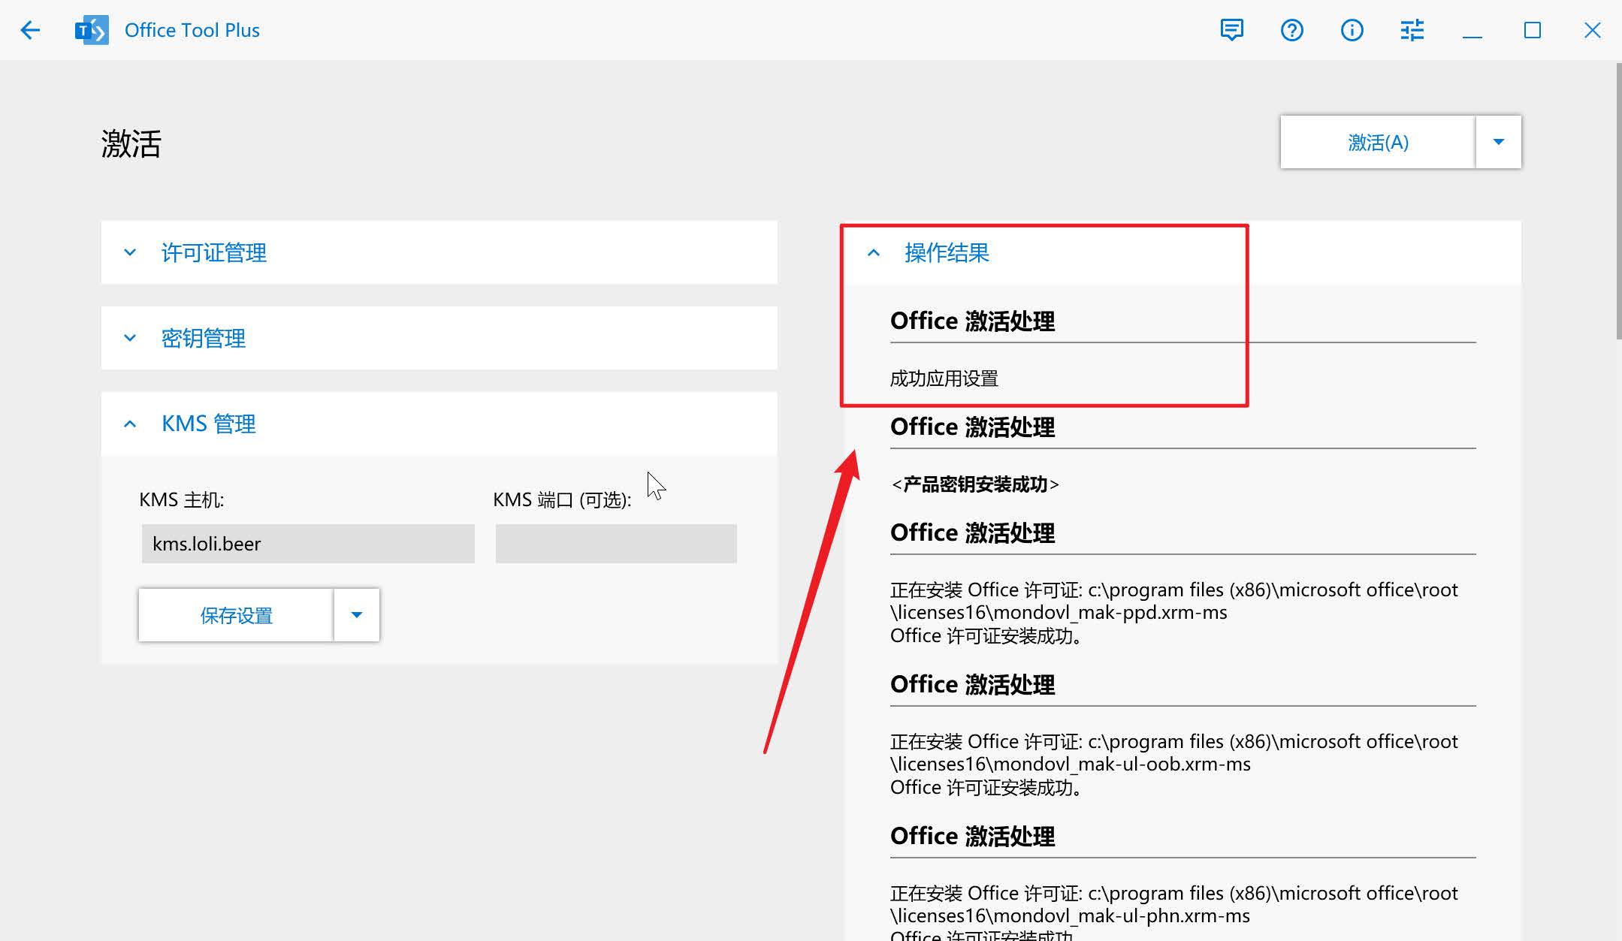Click the <产品密钥安装成功> result text
The width and height of the screenshot is (1622, 941).
click(975, 484)
